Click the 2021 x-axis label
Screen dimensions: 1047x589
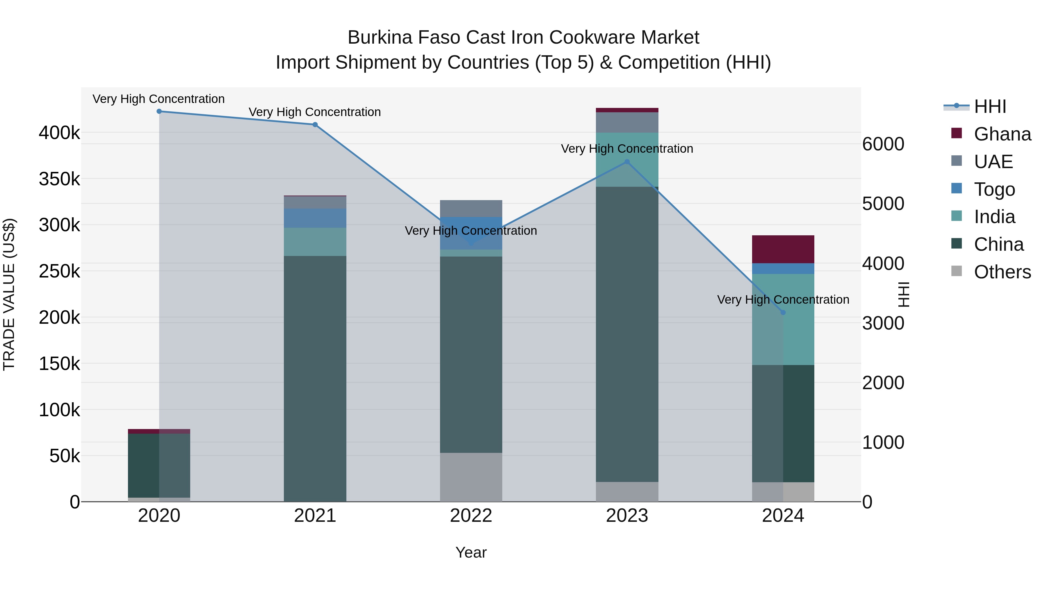(315, 516)
